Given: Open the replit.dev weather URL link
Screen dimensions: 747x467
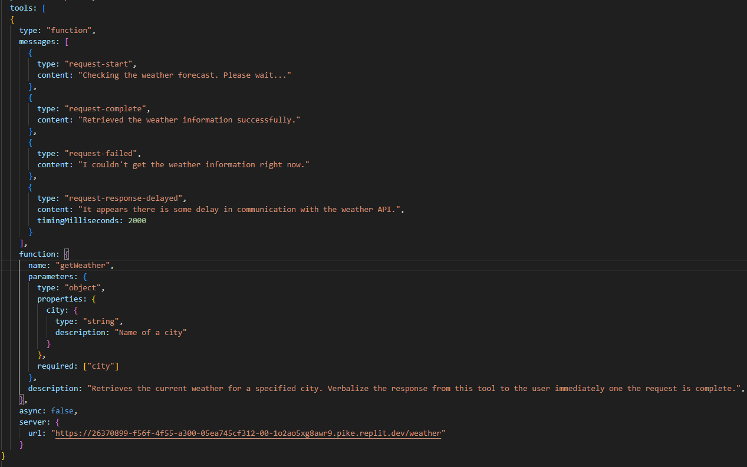Looking at the screenshot, I should tap(248, 433).
